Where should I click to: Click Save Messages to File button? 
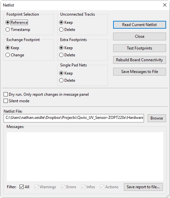click(x=139, y=72)
